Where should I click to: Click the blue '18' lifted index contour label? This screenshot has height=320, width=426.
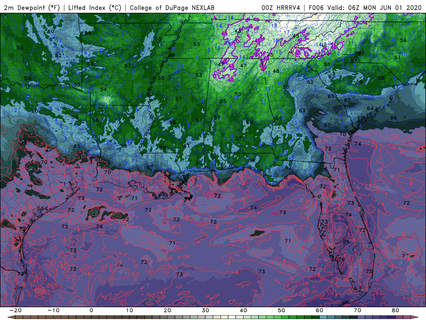274,25
